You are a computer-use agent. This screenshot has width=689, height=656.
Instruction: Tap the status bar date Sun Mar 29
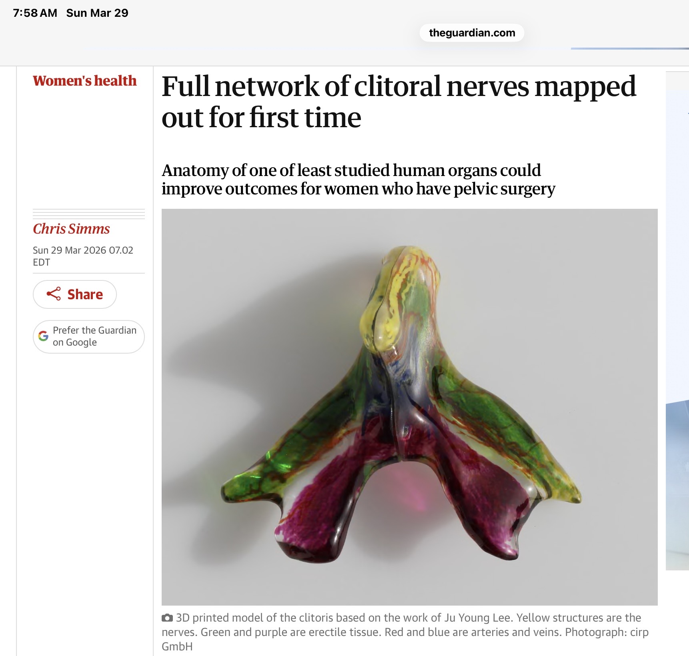coord(97,13)
